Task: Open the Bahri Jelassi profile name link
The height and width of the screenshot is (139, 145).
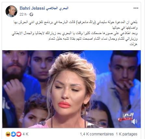Action: 44,8
